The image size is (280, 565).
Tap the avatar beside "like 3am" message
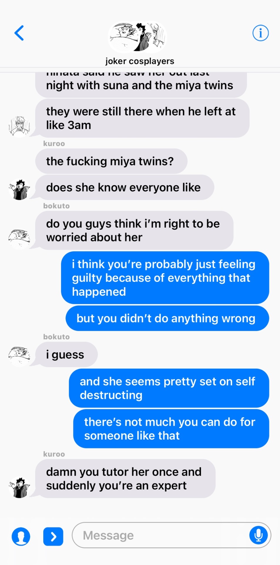(x=19, y=127)
